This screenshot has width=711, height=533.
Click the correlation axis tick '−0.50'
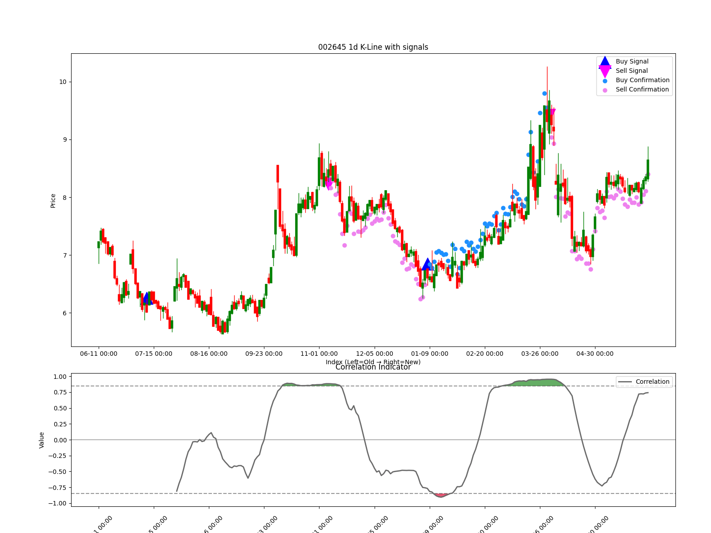coord(58,472)
